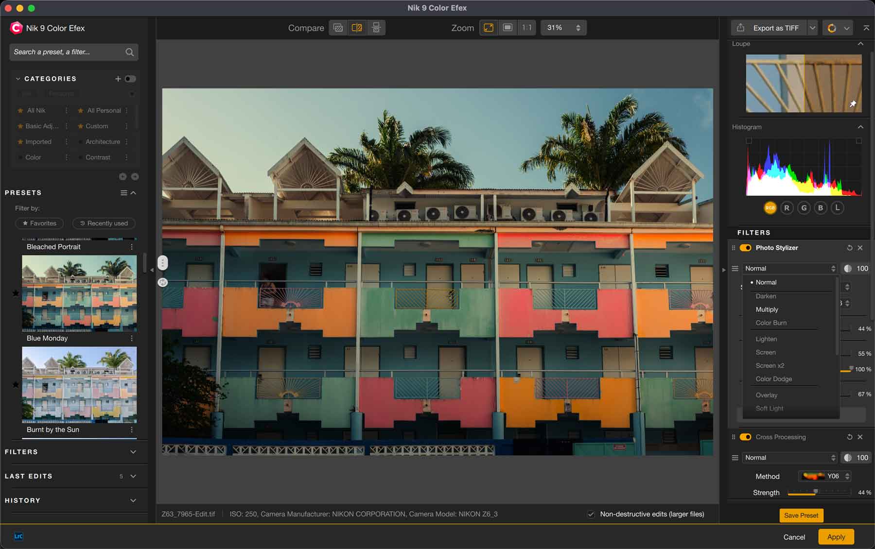Screen dimensions: 875x549
Task: Add a new category with plus icon
Action: pyautogui.click(x=118, y=79)
